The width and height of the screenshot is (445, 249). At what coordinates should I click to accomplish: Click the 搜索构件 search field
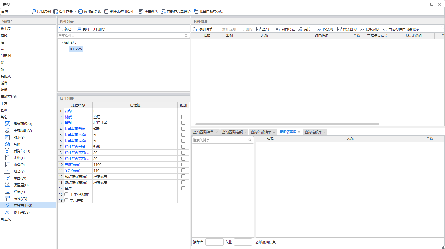[x=123, y=35]
